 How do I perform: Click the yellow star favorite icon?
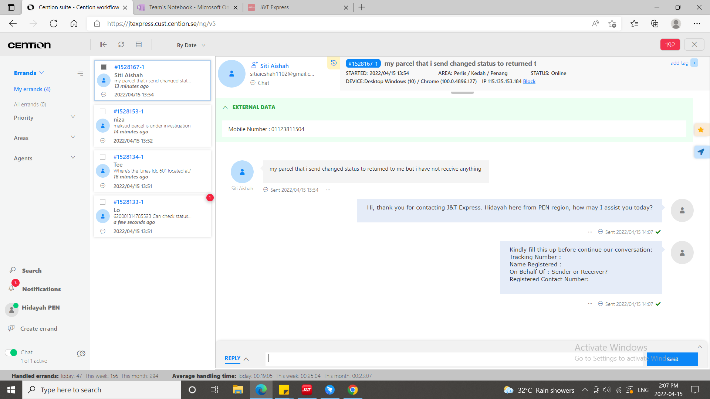click(701, 130)
